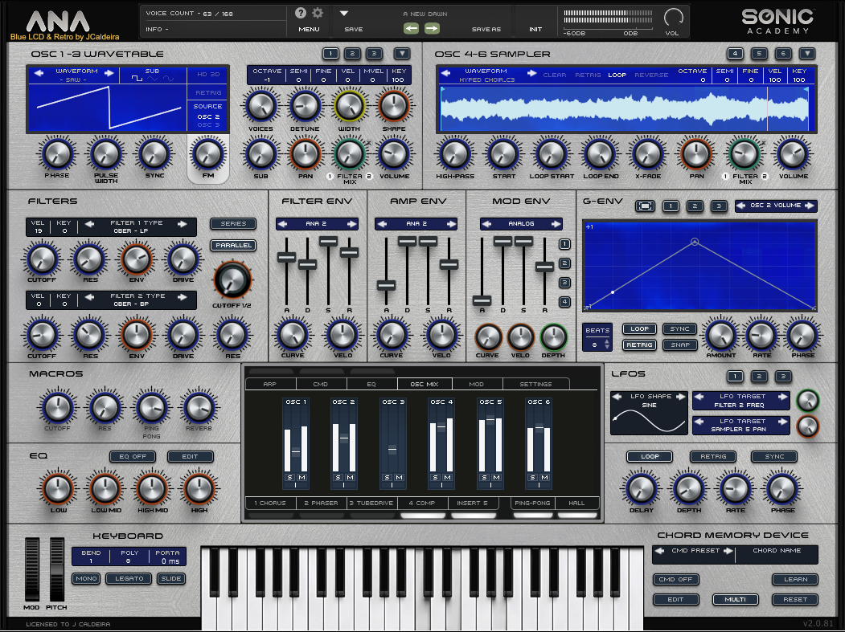Solo OSC 4 in the mixer
Viewport: 845px width, 632px height.
click(x=436, y=478)
